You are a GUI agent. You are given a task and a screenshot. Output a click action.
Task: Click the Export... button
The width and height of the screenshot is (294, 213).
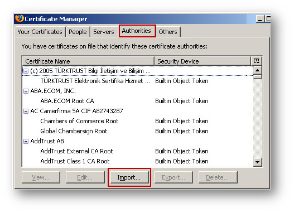pos(173,177)
